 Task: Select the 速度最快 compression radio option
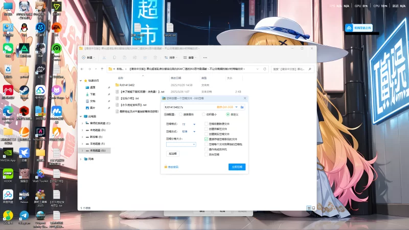tap(181, 114)
